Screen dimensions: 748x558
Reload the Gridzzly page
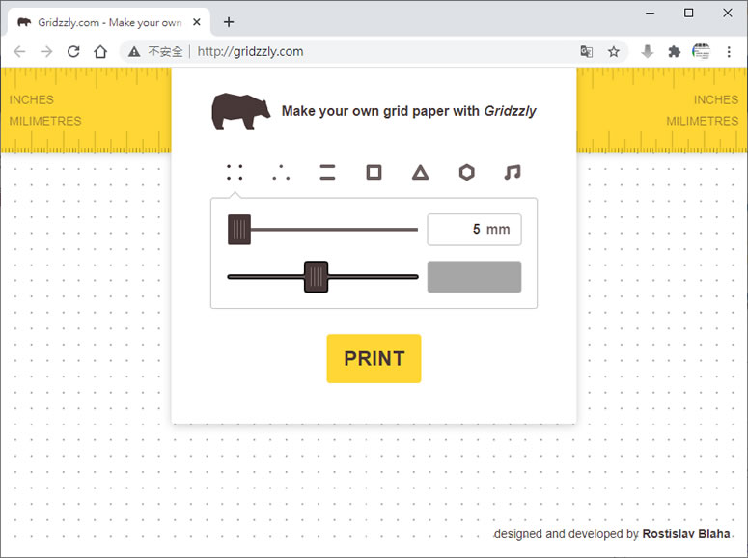(x=73, y=52)
